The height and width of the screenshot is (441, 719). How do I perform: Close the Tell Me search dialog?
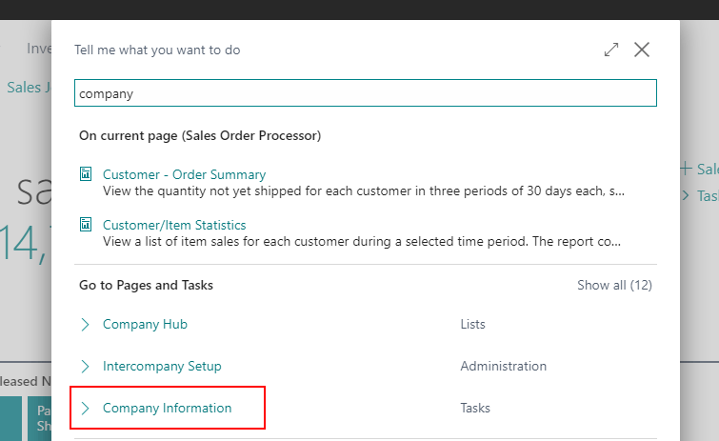pyautogui.click(x=642, y=50)
